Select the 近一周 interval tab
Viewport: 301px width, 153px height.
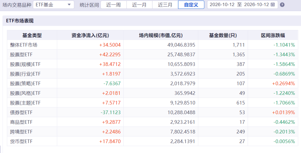[113, 5]
